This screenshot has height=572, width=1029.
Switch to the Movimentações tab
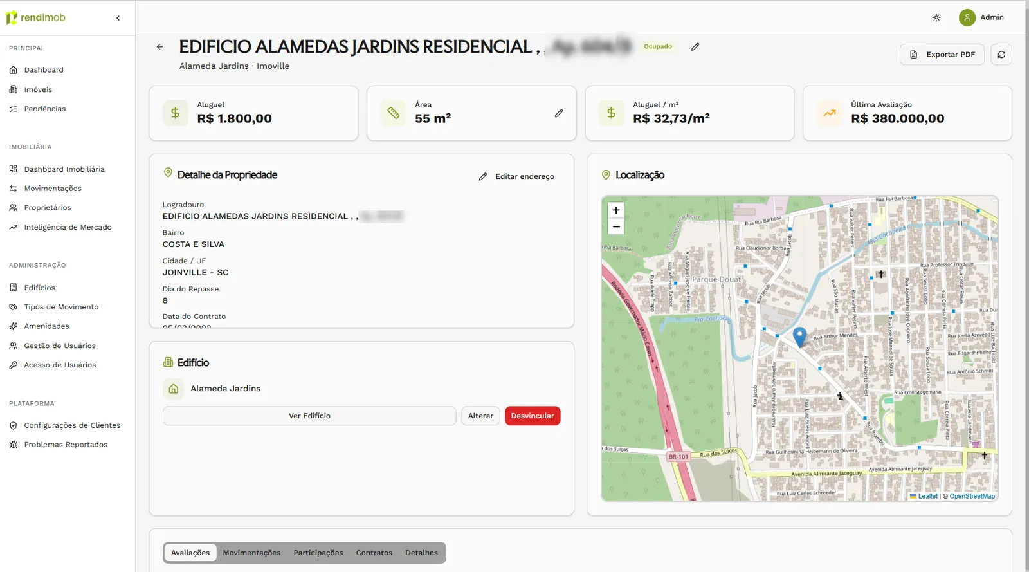pos(251,553)
